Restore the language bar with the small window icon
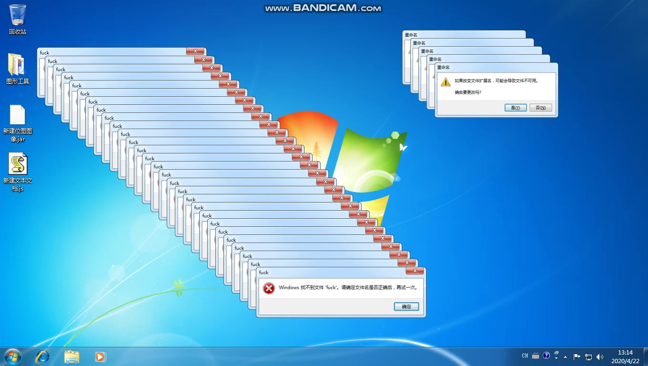The image size is (648, 366). pyautogui.click(x=557, y=353)
